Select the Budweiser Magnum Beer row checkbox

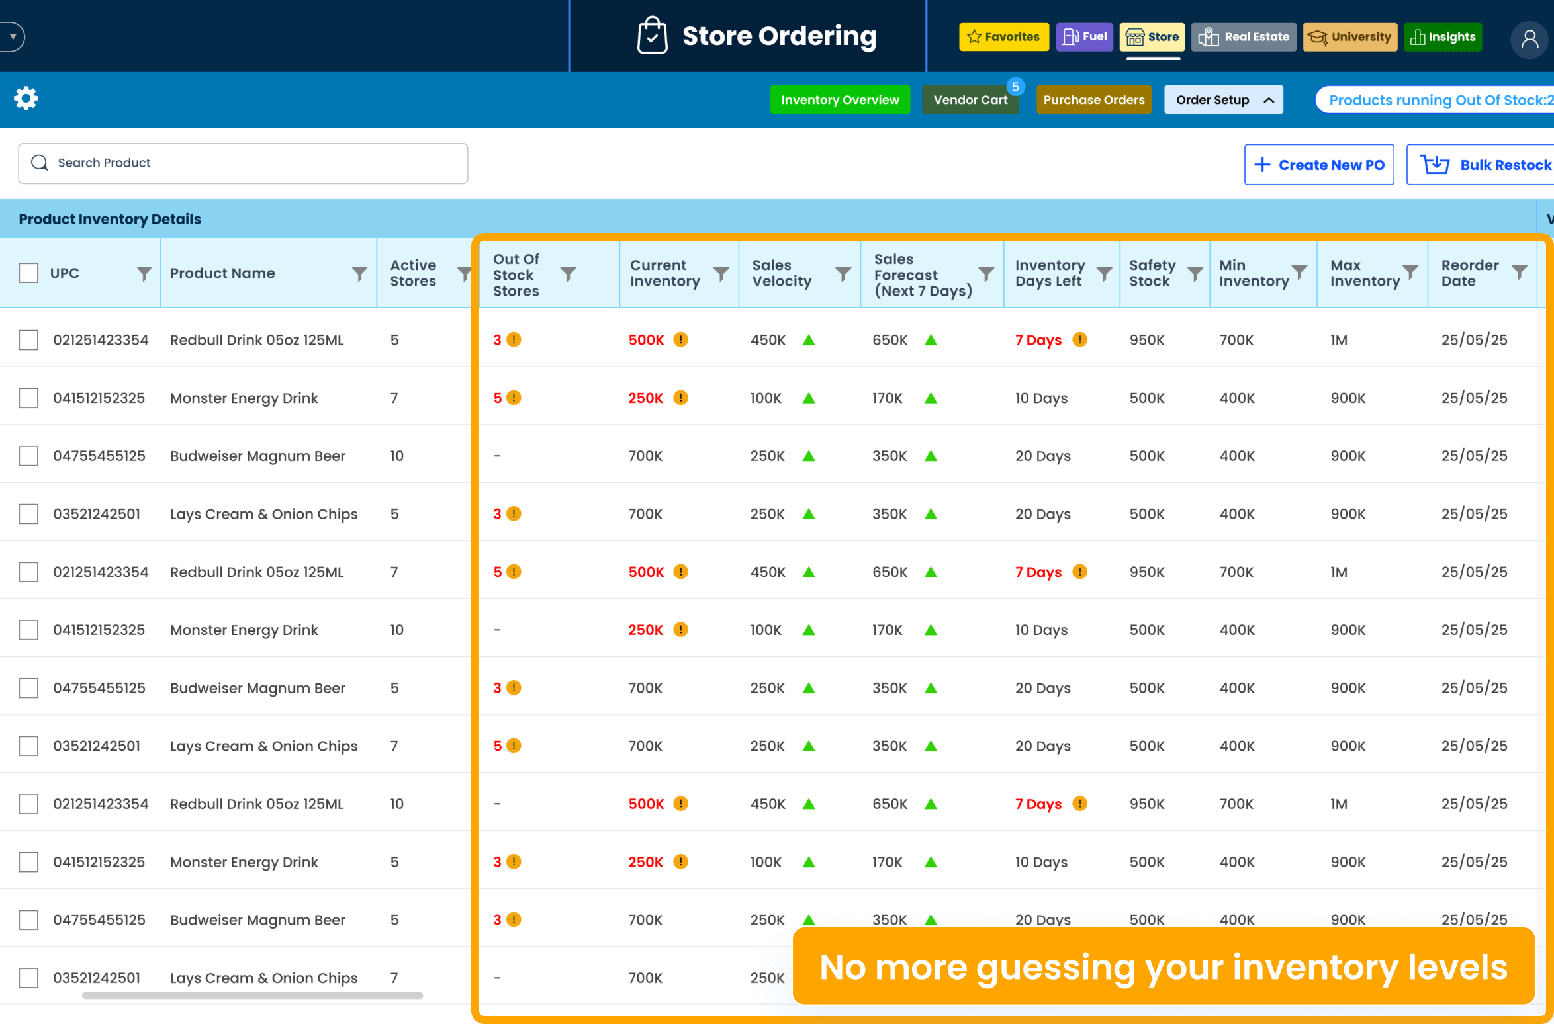tap(28, 455)
